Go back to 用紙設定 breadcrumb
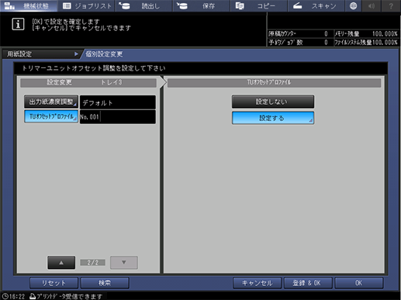Viewport: 401px width, 300px height. tap(41, 54)
